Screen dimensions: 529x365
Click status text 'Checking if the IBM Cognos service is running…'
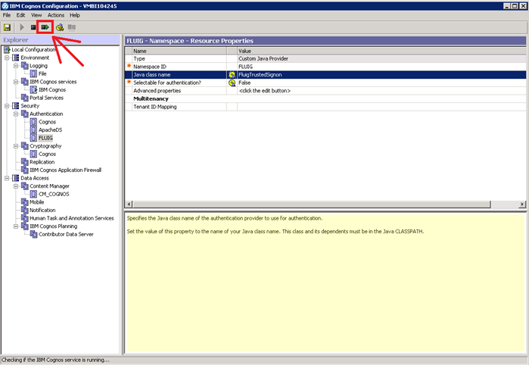click(x=56, y=360)
